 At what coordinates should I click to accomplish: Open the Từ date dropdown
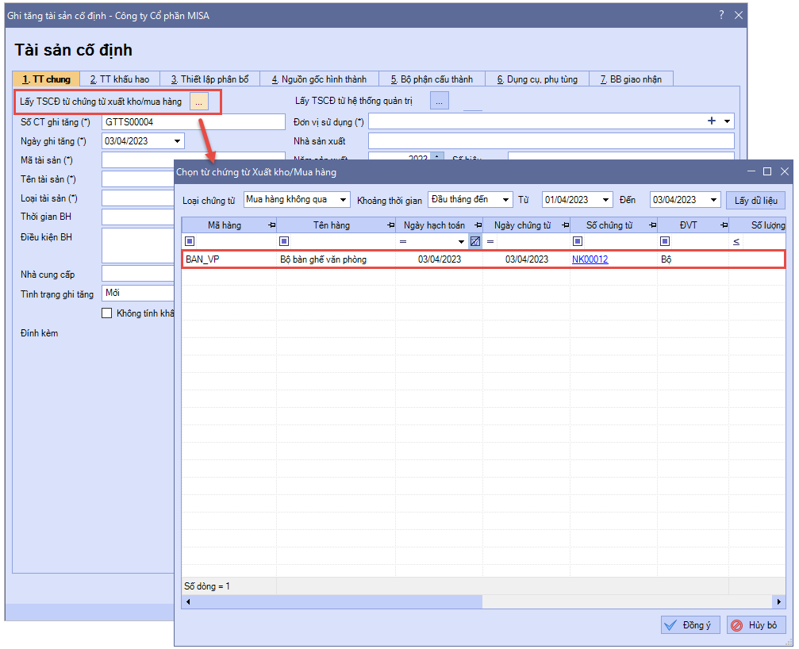point(606,200)
